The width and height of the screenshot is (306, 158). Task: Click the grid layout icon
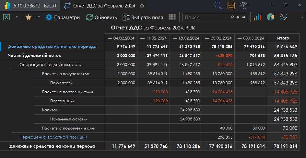[x=172, y=17]
